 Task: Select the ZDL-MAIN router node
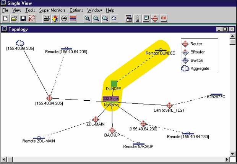(x=96, y=119)
